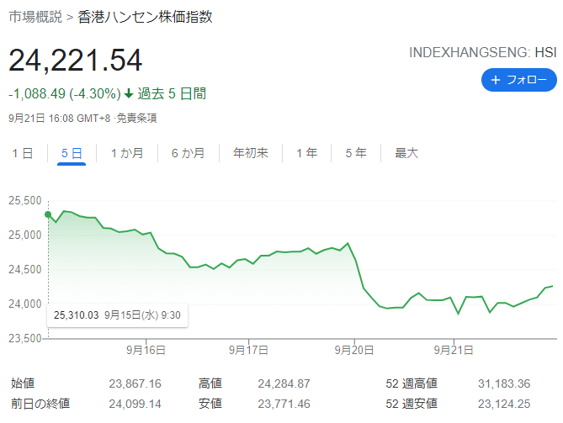Image resolution: width=563 pixels, height=423 pixels.
Task: Click the green down arrow icon
Action: (129, 93)
